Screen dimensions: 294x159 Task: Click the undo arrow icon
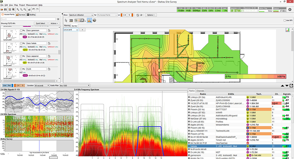click(x=34, y=9)
